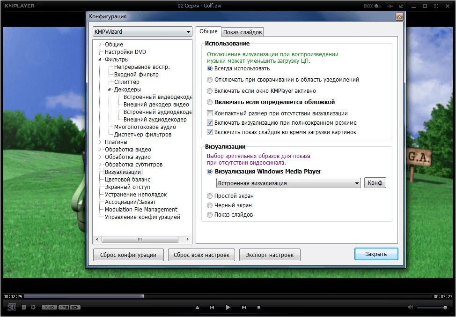Expand the 'Обработка аудио' tree node
The height and width of the screenshot is (317, 456).
click(x=100, y=157)
